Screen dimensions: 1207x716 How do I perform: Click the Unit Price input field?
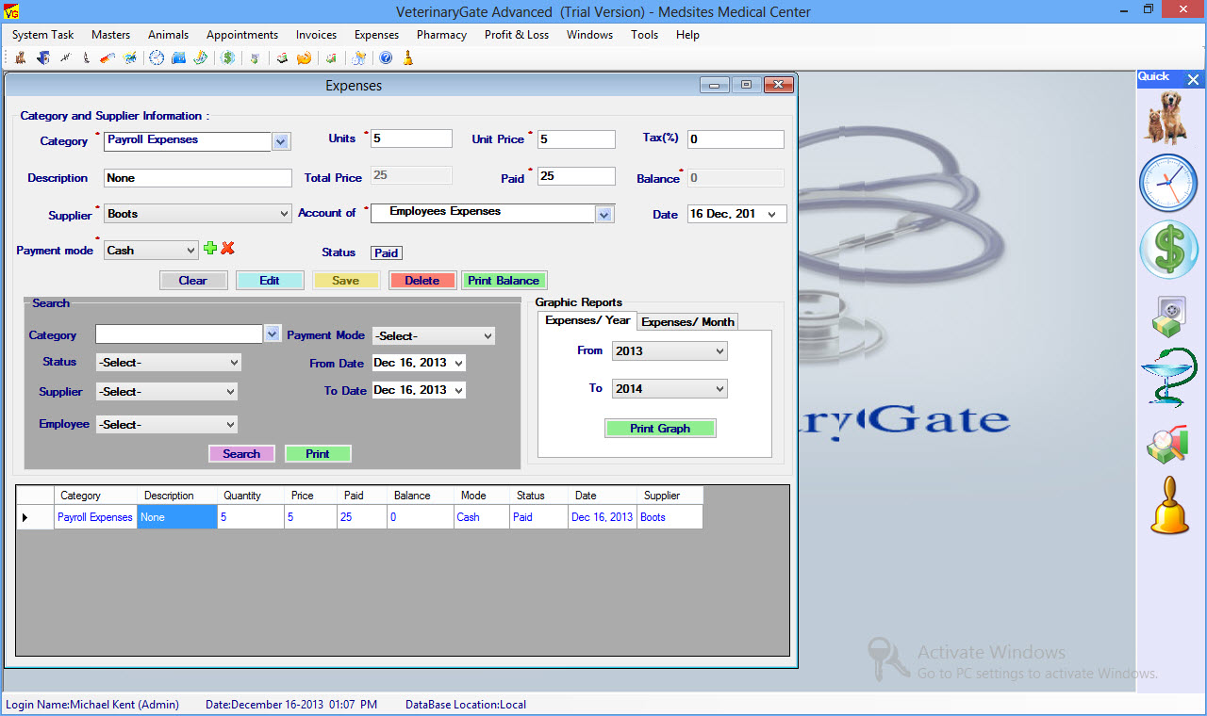575,139
